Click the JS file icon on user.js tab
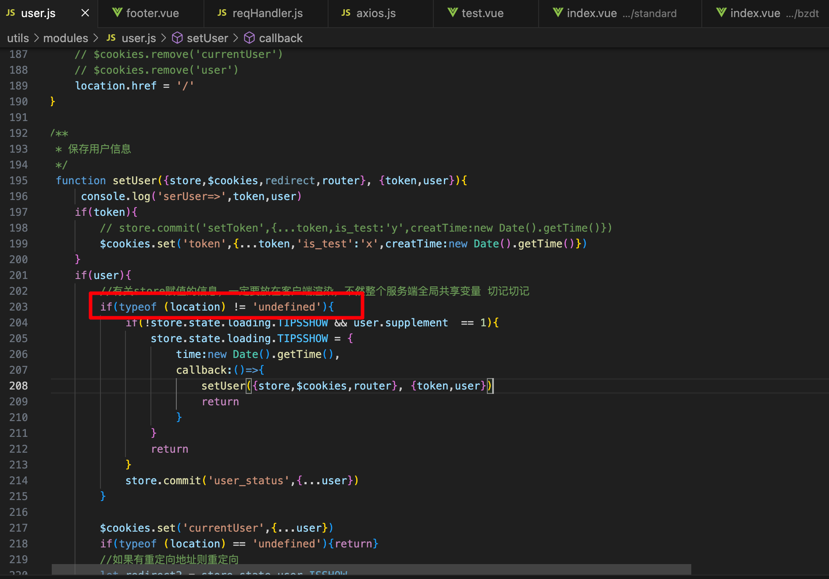This screenshot has width=829, height=579. click(x=11, y=13)
